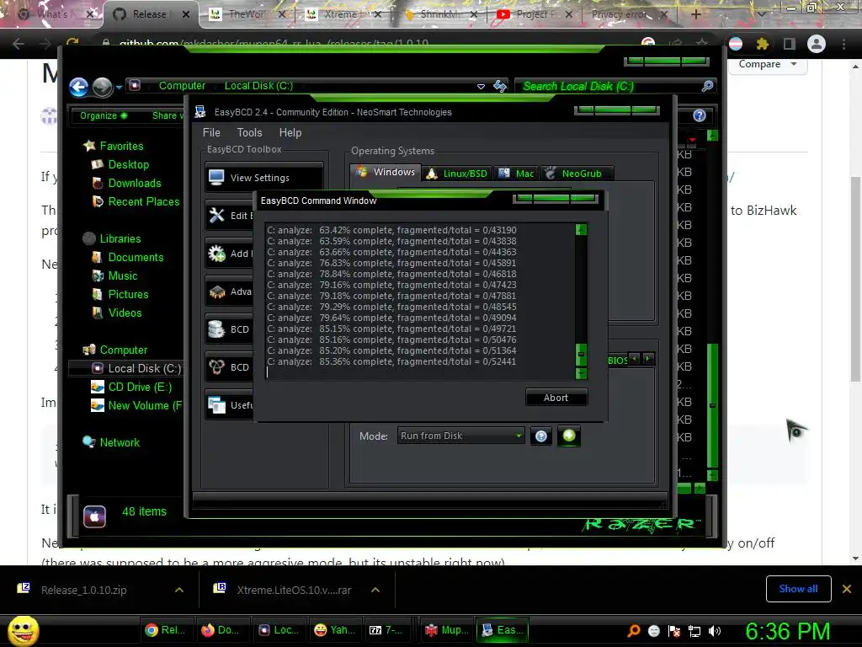
Task: Open the Help menu in EasyBCD
Action: point(290,132)
